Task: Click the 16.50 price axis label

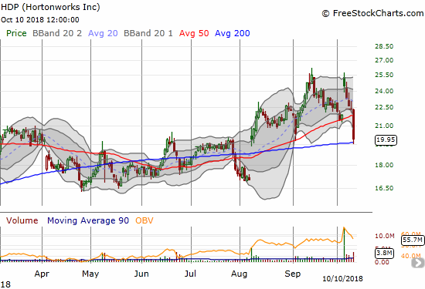Action: tap(384, 188)
